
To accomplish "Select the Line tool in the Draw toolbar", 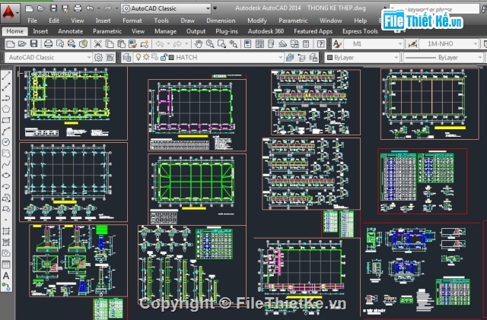I will pos(6,75).
